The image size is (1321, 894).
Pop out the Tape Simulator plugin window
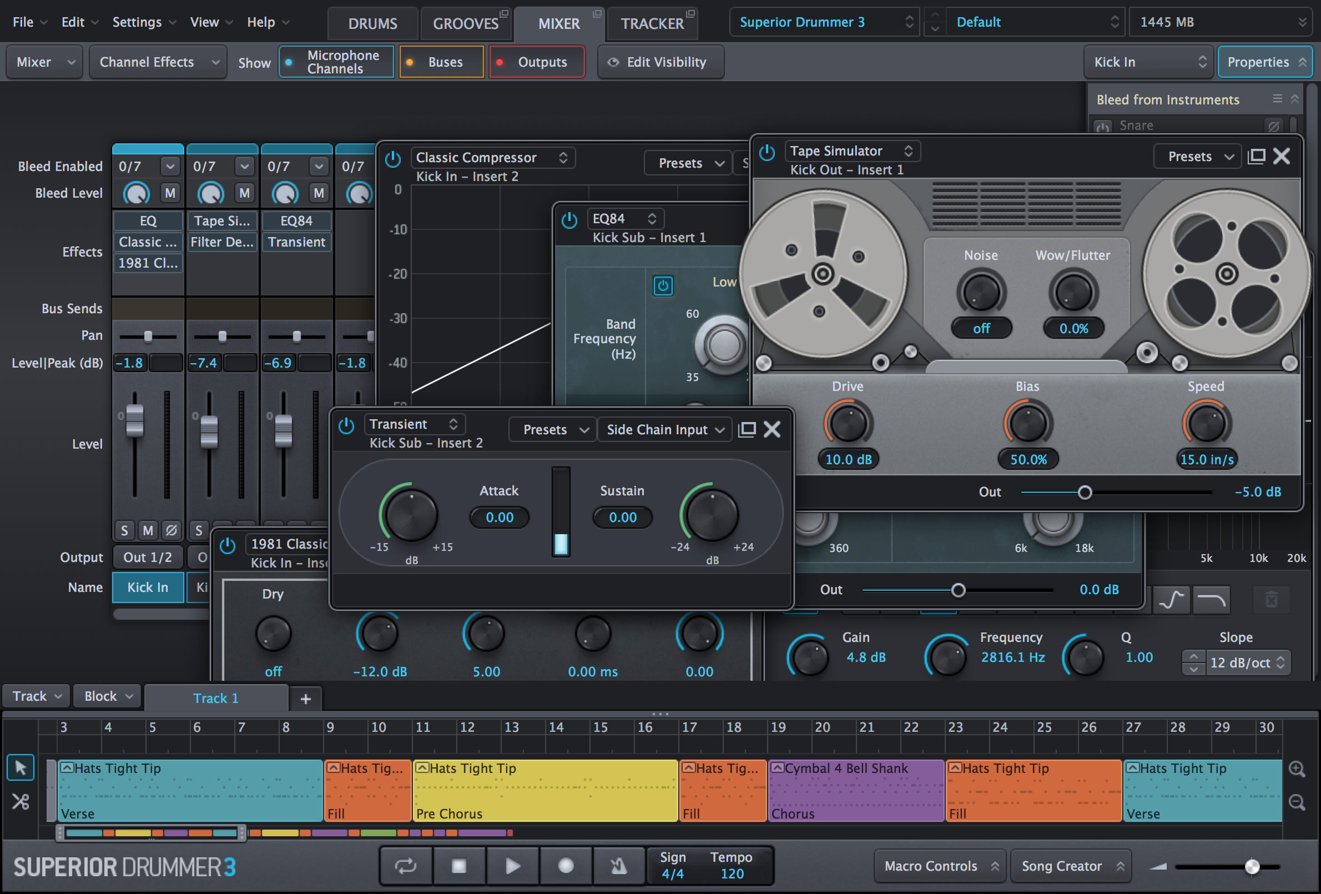tap(1256, 157)
